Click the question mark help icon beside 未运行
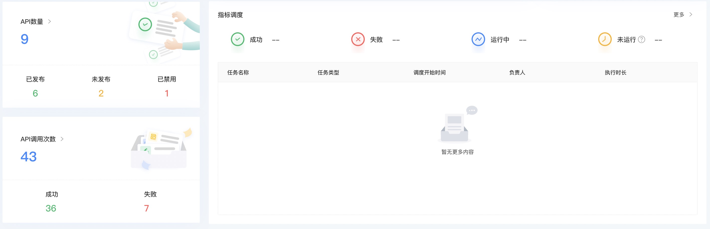 tap(642, 39)
